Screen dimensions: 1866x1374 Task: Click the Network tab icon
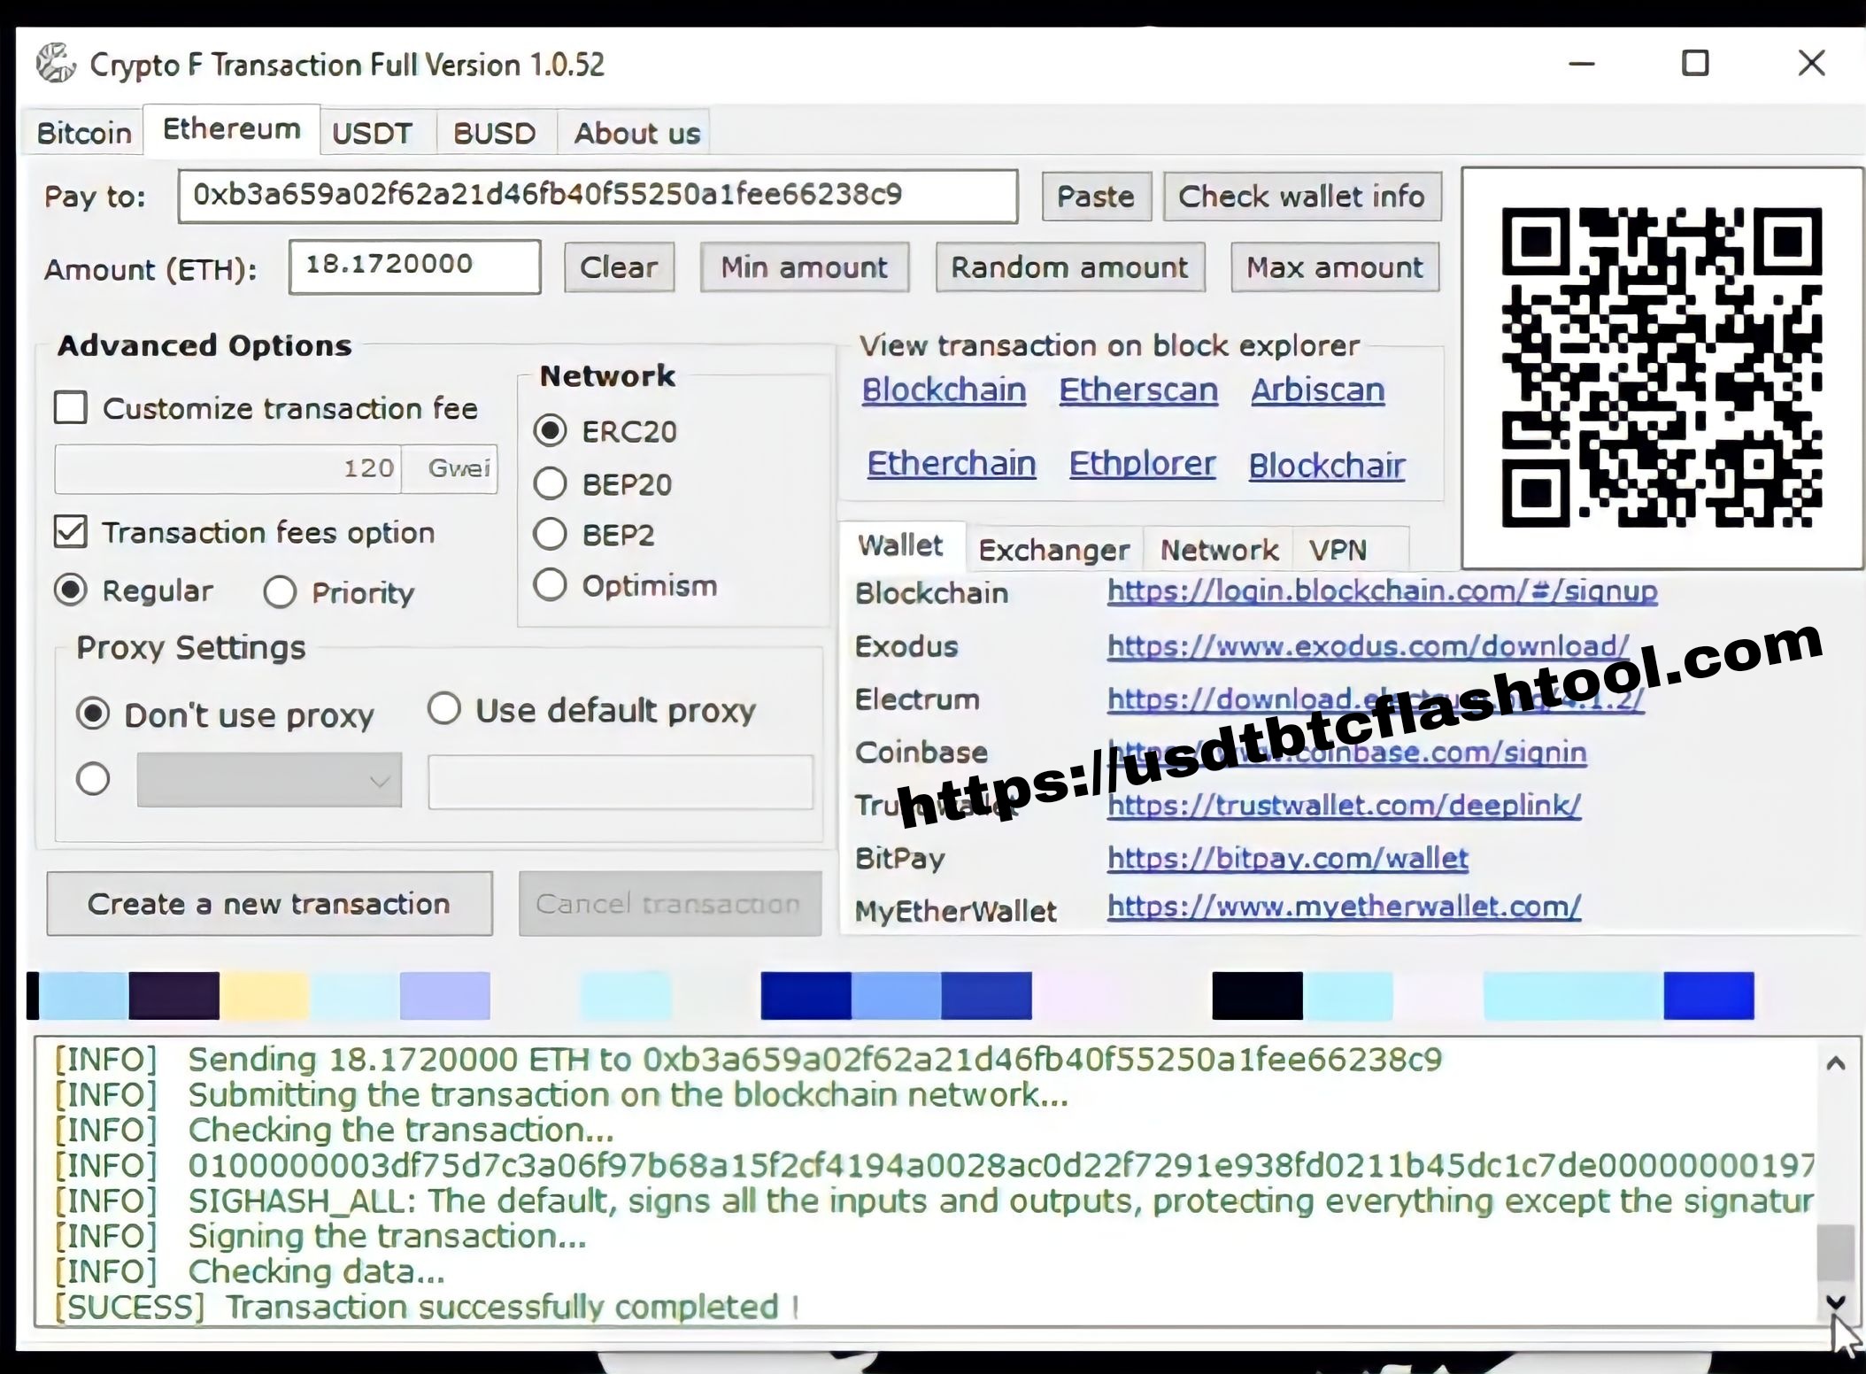tap(1218, 548)
